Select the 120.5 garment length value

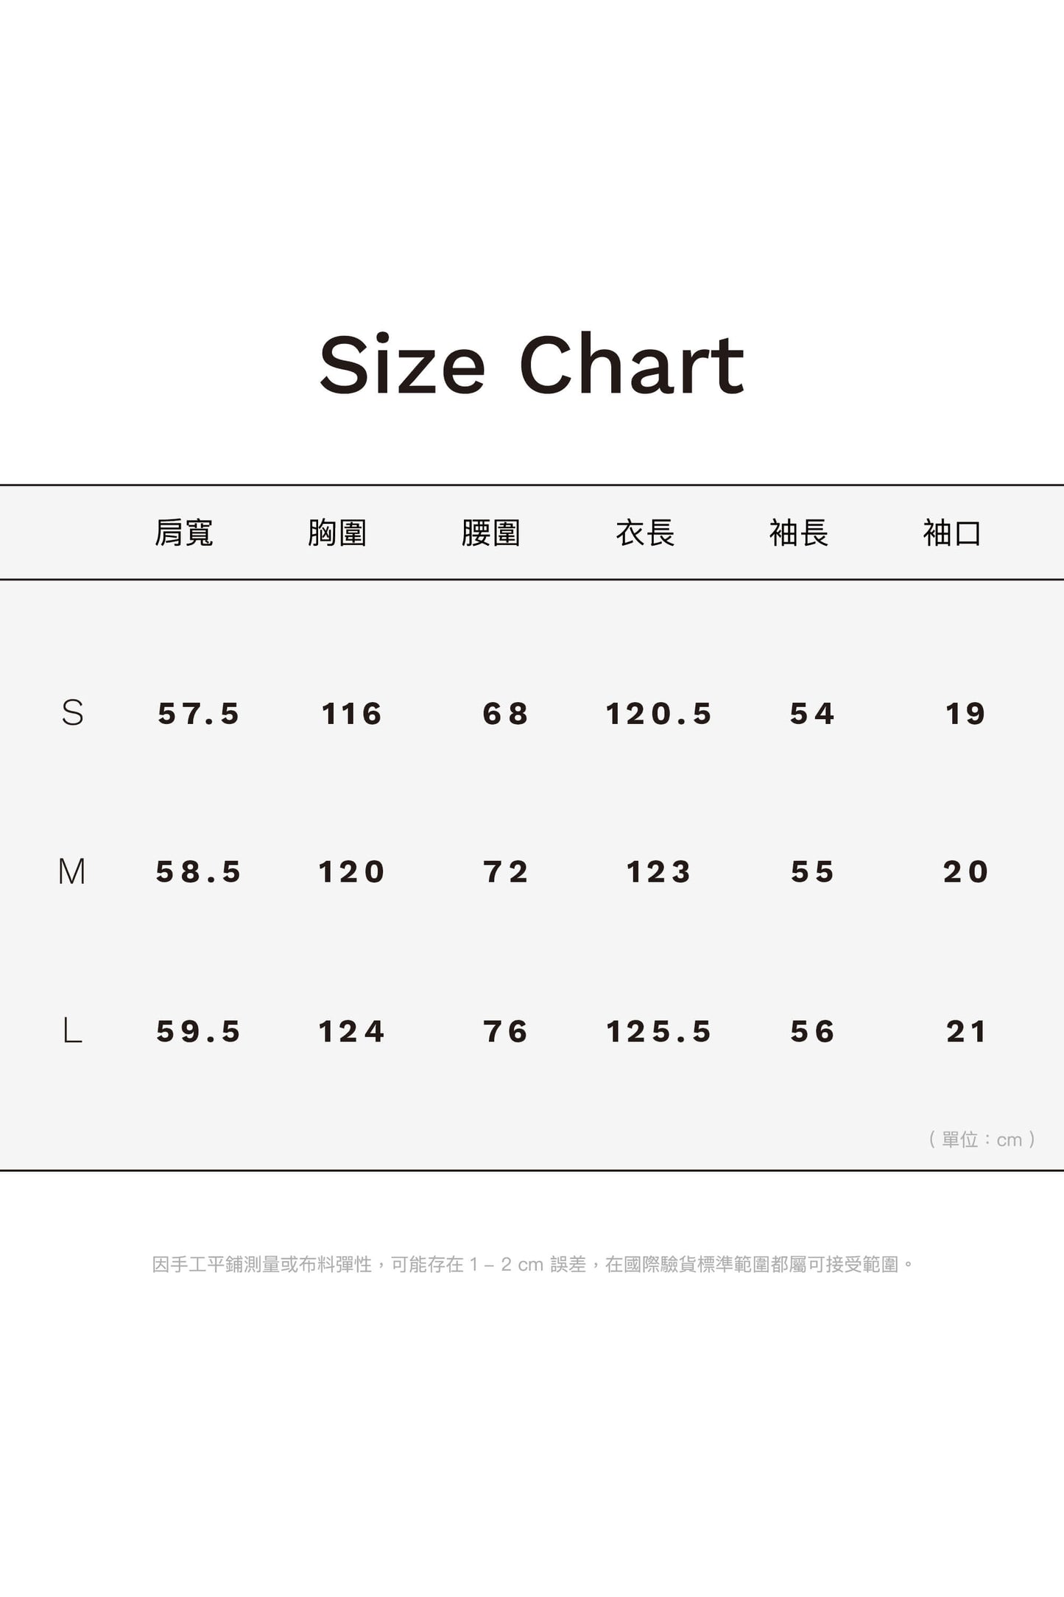point(659,714)
